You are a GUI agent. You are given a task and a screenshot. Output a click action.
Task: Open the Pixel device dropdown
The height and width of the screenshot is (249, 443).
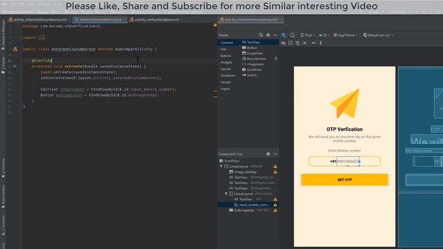(x=307, y=35)
